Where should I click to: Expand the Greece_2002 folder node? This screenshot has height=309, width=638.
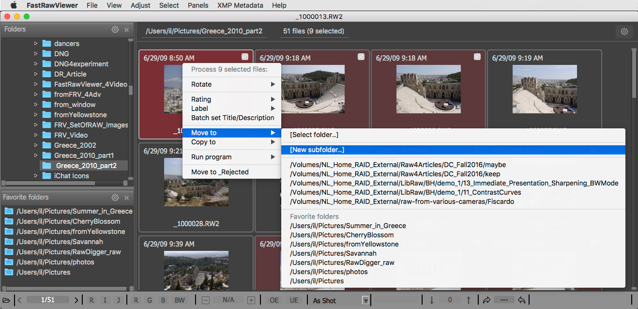(36, 145)
